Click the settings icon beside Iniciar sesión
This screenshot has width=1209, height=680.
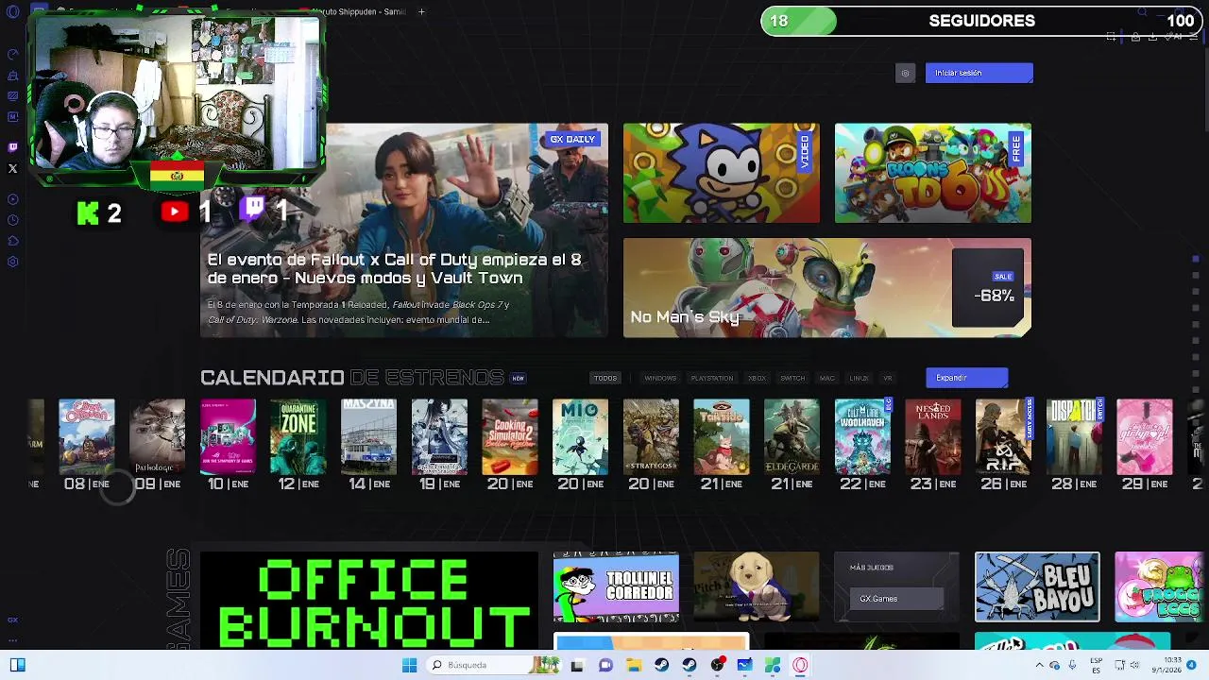905,73
